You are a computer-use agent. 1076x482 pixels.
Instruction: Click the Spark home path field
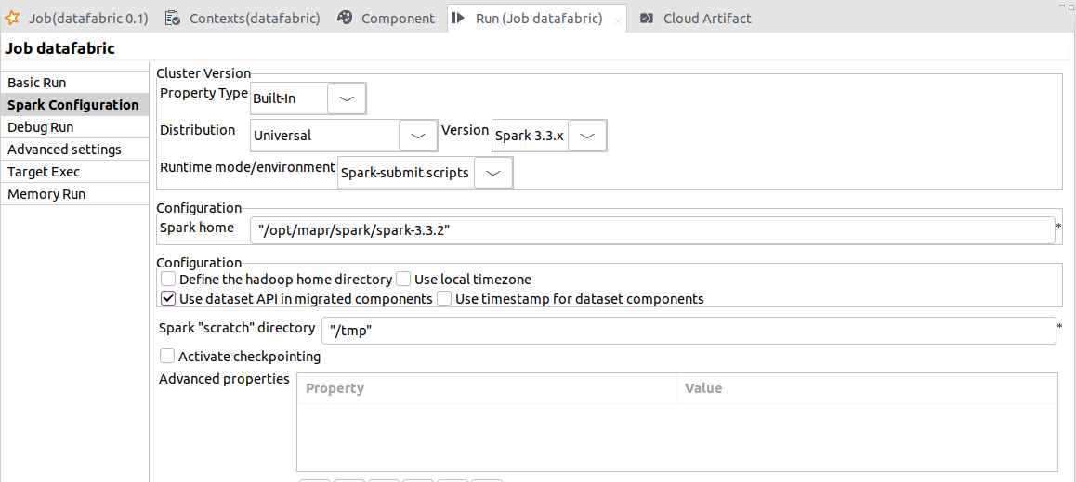pyautogui.click(x=652, y=230)
